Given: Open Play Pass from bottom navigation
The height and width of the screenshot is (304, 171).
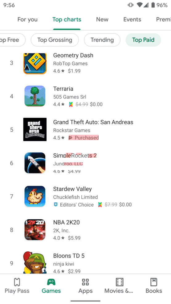Looking at the screenshot, I should click(x=17, y=286).
